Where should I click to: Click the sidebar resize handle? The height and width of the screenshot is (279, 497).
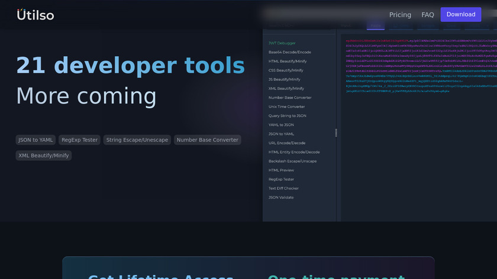336,133
